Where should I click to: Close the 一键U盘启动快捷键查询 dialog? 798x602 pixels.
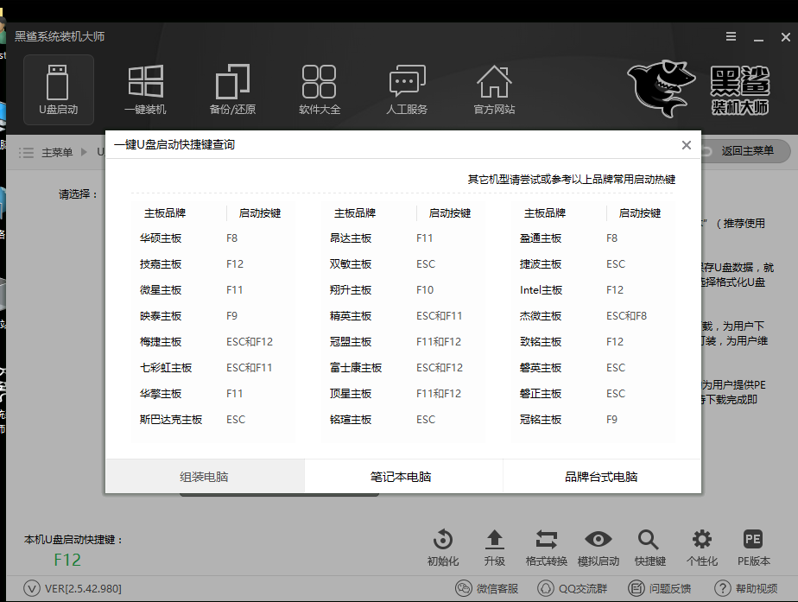(x=687, y=145)
